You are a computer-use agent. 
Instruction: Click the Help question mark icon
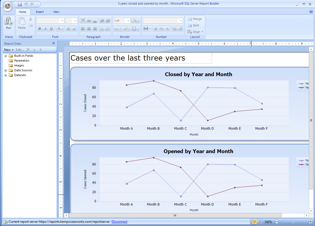pyautogui.click(x=311, y=12)
